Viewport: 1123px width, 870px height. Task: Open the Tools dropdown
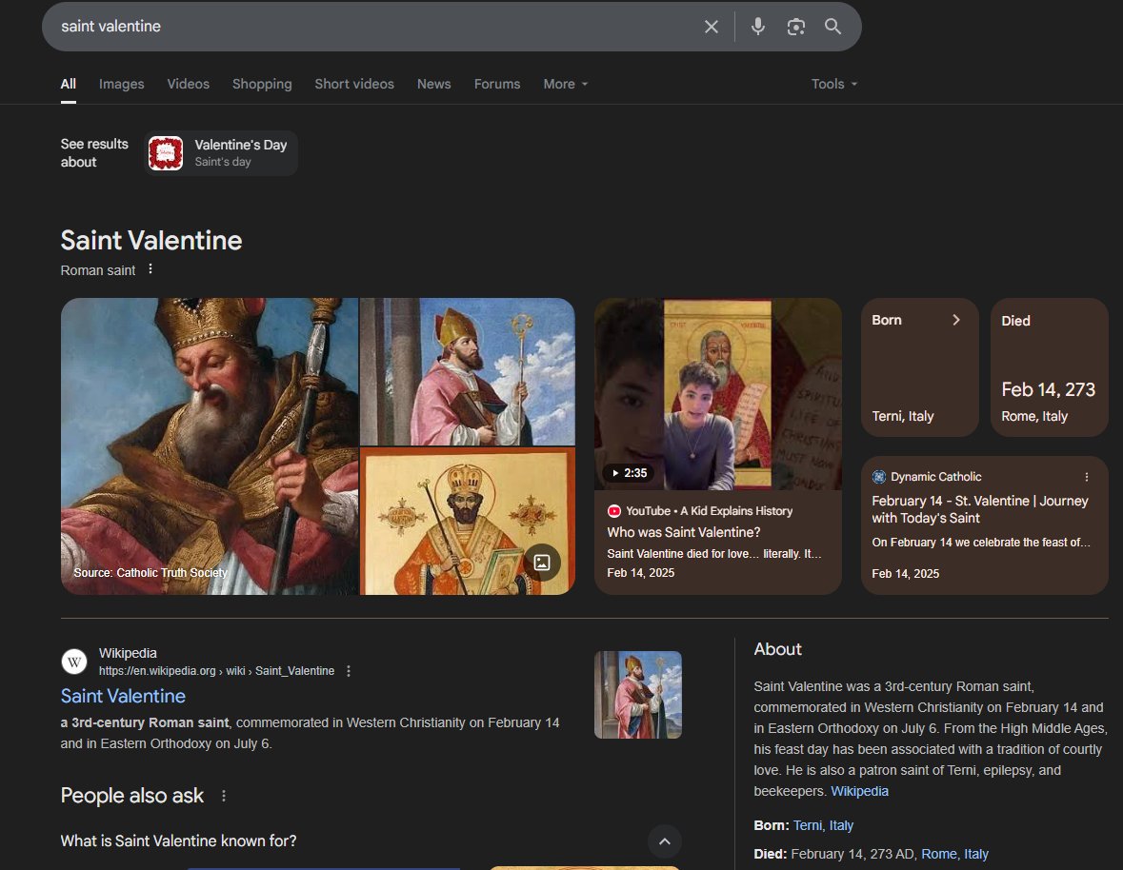coord(834,84)
